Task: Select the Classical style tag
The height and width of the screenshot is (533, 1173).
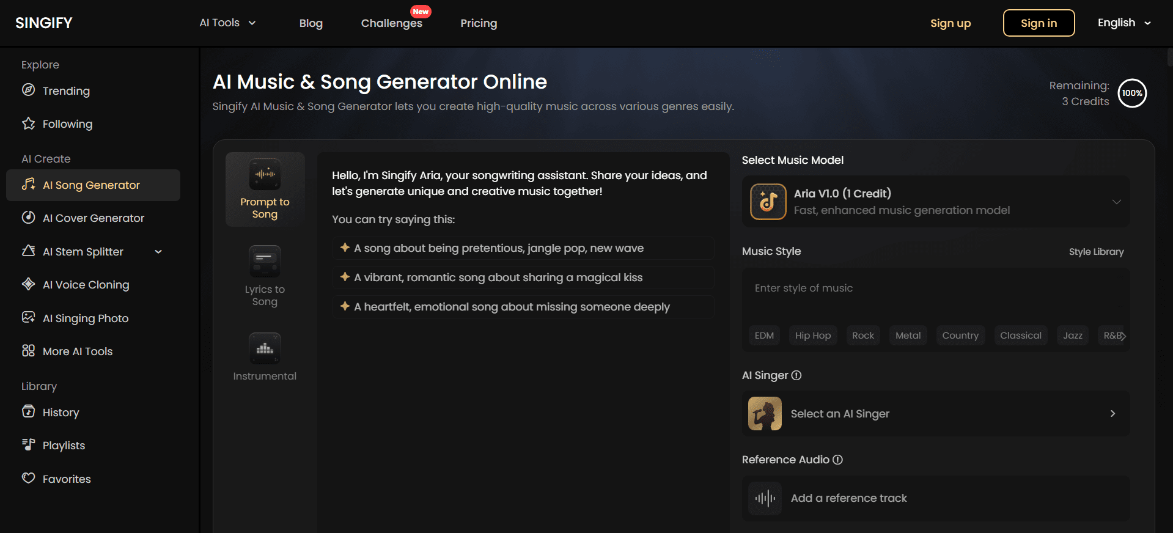Action: [x=1021, y=336]
